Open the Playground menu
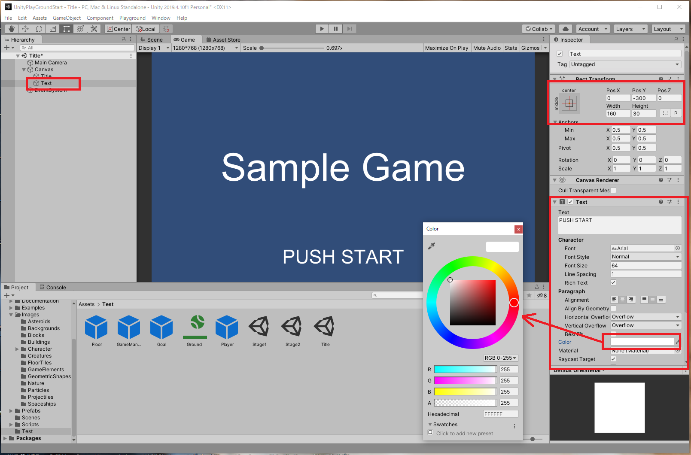The width and height of the screenshot is (691, 455). [x=132, y=18]
